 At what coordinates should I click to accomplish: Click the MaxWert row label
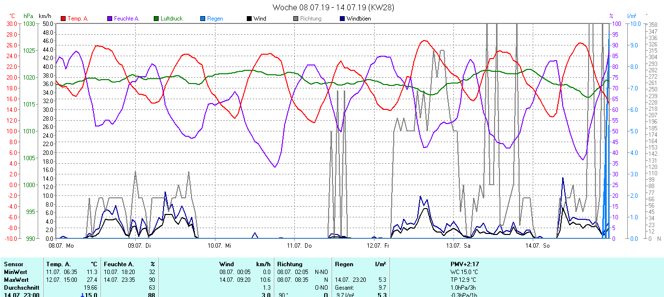(x=15, y=280)
